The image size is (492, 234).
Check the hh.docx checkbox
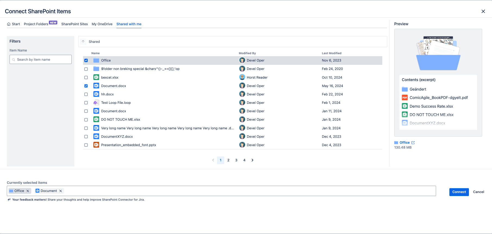coord(86,94)
